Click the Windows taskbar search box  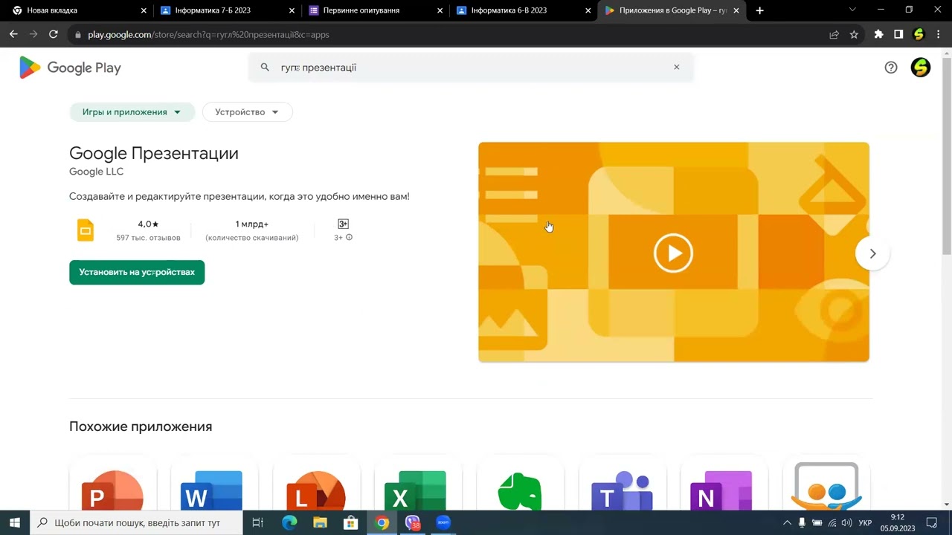[x=136, y=523]
